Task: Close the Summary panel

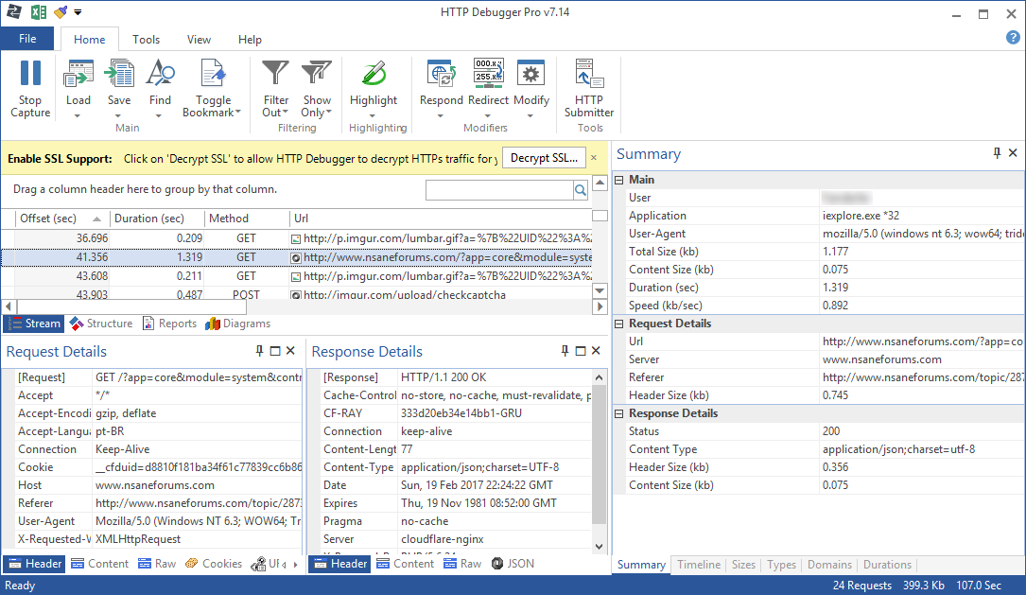Action: pyautogui.click(x=1013, y=153)
